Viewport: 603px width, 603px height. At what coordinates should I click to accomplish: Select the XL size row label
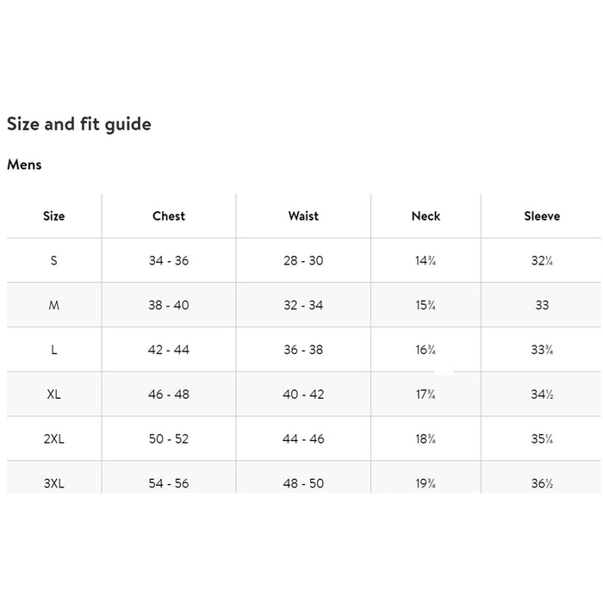tap(53, 395)
